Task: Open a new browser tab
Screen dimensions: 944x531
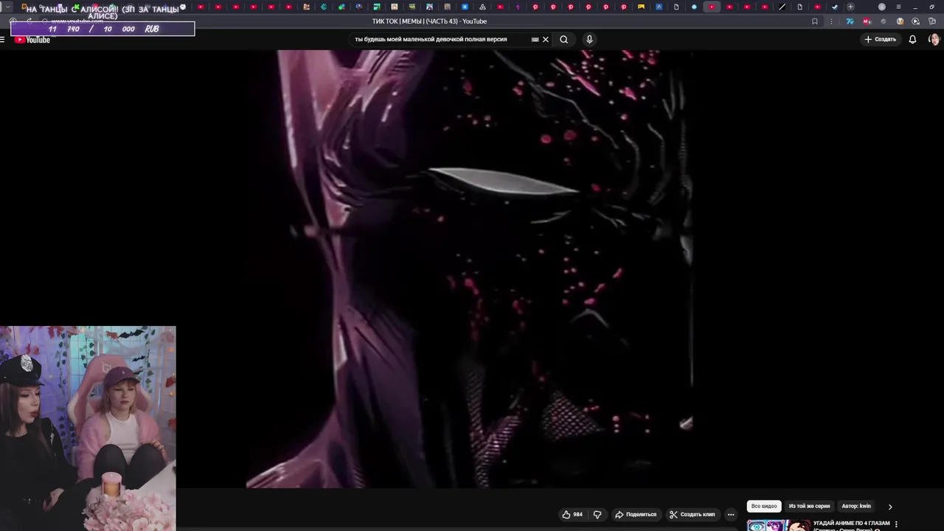Action: pyautogui.click(x=850, y=7)
